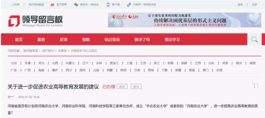This screenshot has width=265, height=118.
Task: Open the 留言 nav tab
Action: click(x=41, y=40)
